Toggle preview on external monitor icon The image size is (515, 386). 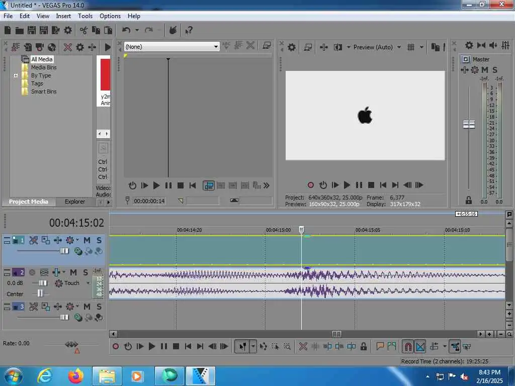coord(308,47)
